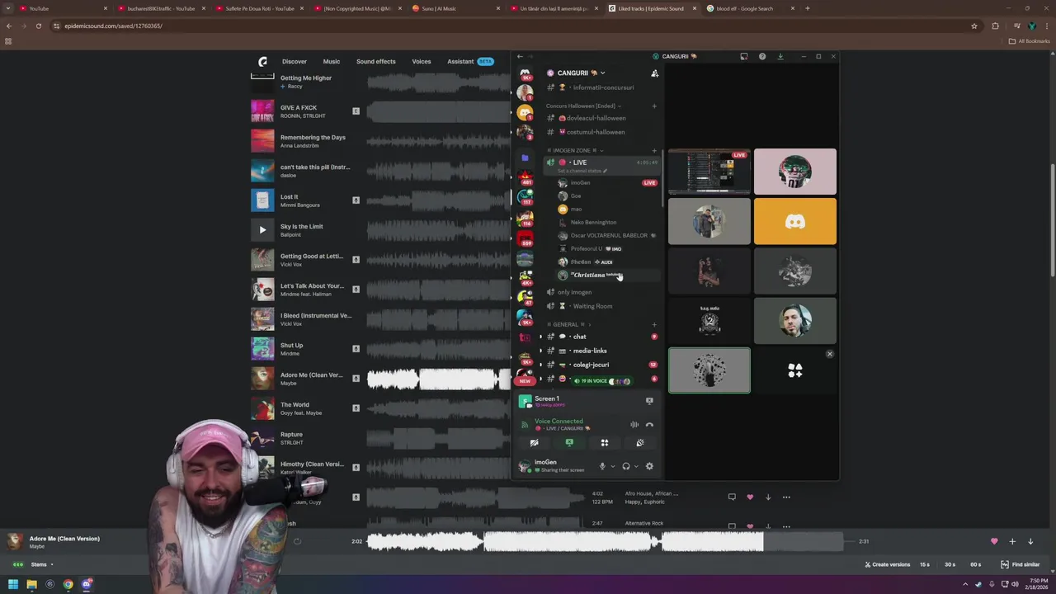Open Discord noise suppression waveform icon

[x=634, y=425]
